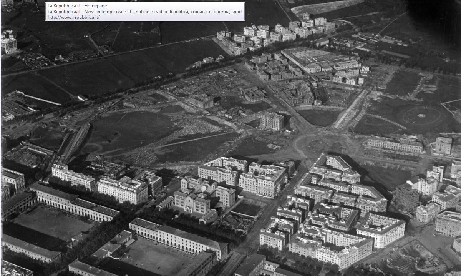Click the white building on far left edge
Screen dimensions: 461x276
pos(8,44)
